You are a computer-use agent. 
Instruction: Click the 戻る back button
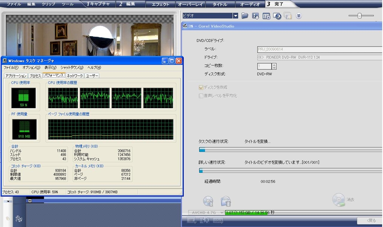click(369, 220)
